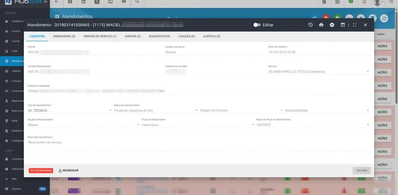398x195 pixels.
Task: Click the magnifier search icon in top toolbar
Action: coord(137,2)
